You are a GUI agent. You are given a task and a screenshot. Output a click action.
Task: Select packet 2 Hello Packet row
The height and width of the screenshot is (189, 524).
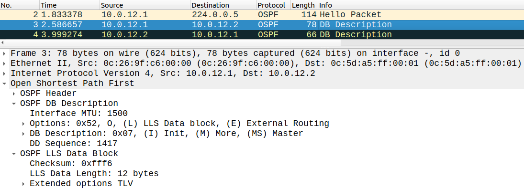262,15
